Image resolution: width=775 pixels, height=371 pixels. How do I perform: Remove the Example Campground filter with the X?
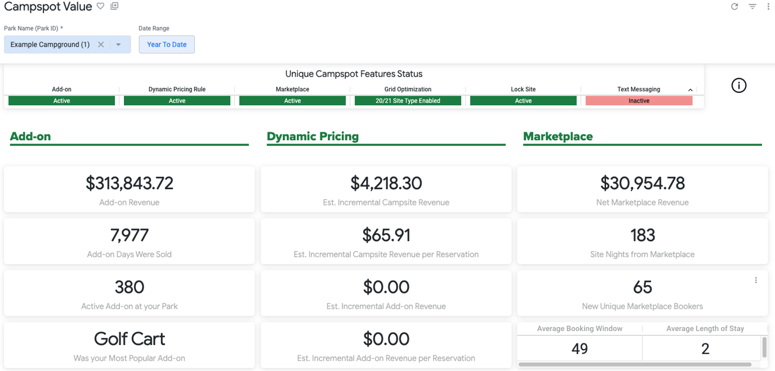(101, 44)
